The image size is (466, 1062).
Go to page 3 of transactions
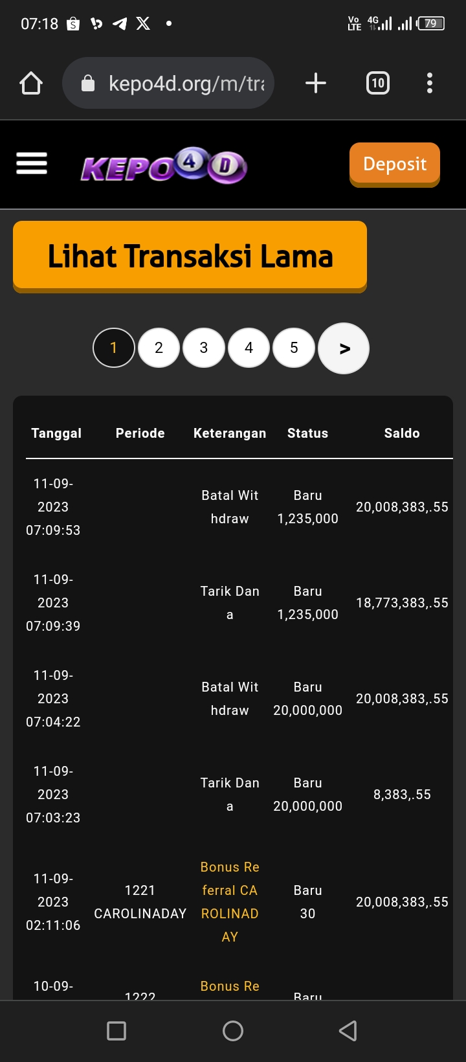(204, 348)
